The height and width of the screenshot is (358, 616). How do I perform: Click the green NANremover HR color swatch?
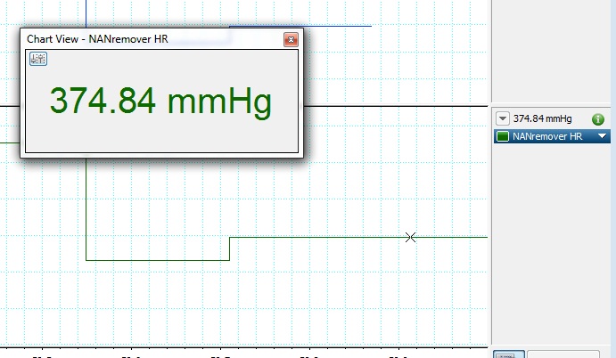tap(503, 136)
